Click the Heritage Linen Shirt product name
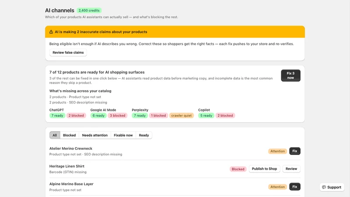Screen dimensions: 350x197 click(x=67, y=166)
